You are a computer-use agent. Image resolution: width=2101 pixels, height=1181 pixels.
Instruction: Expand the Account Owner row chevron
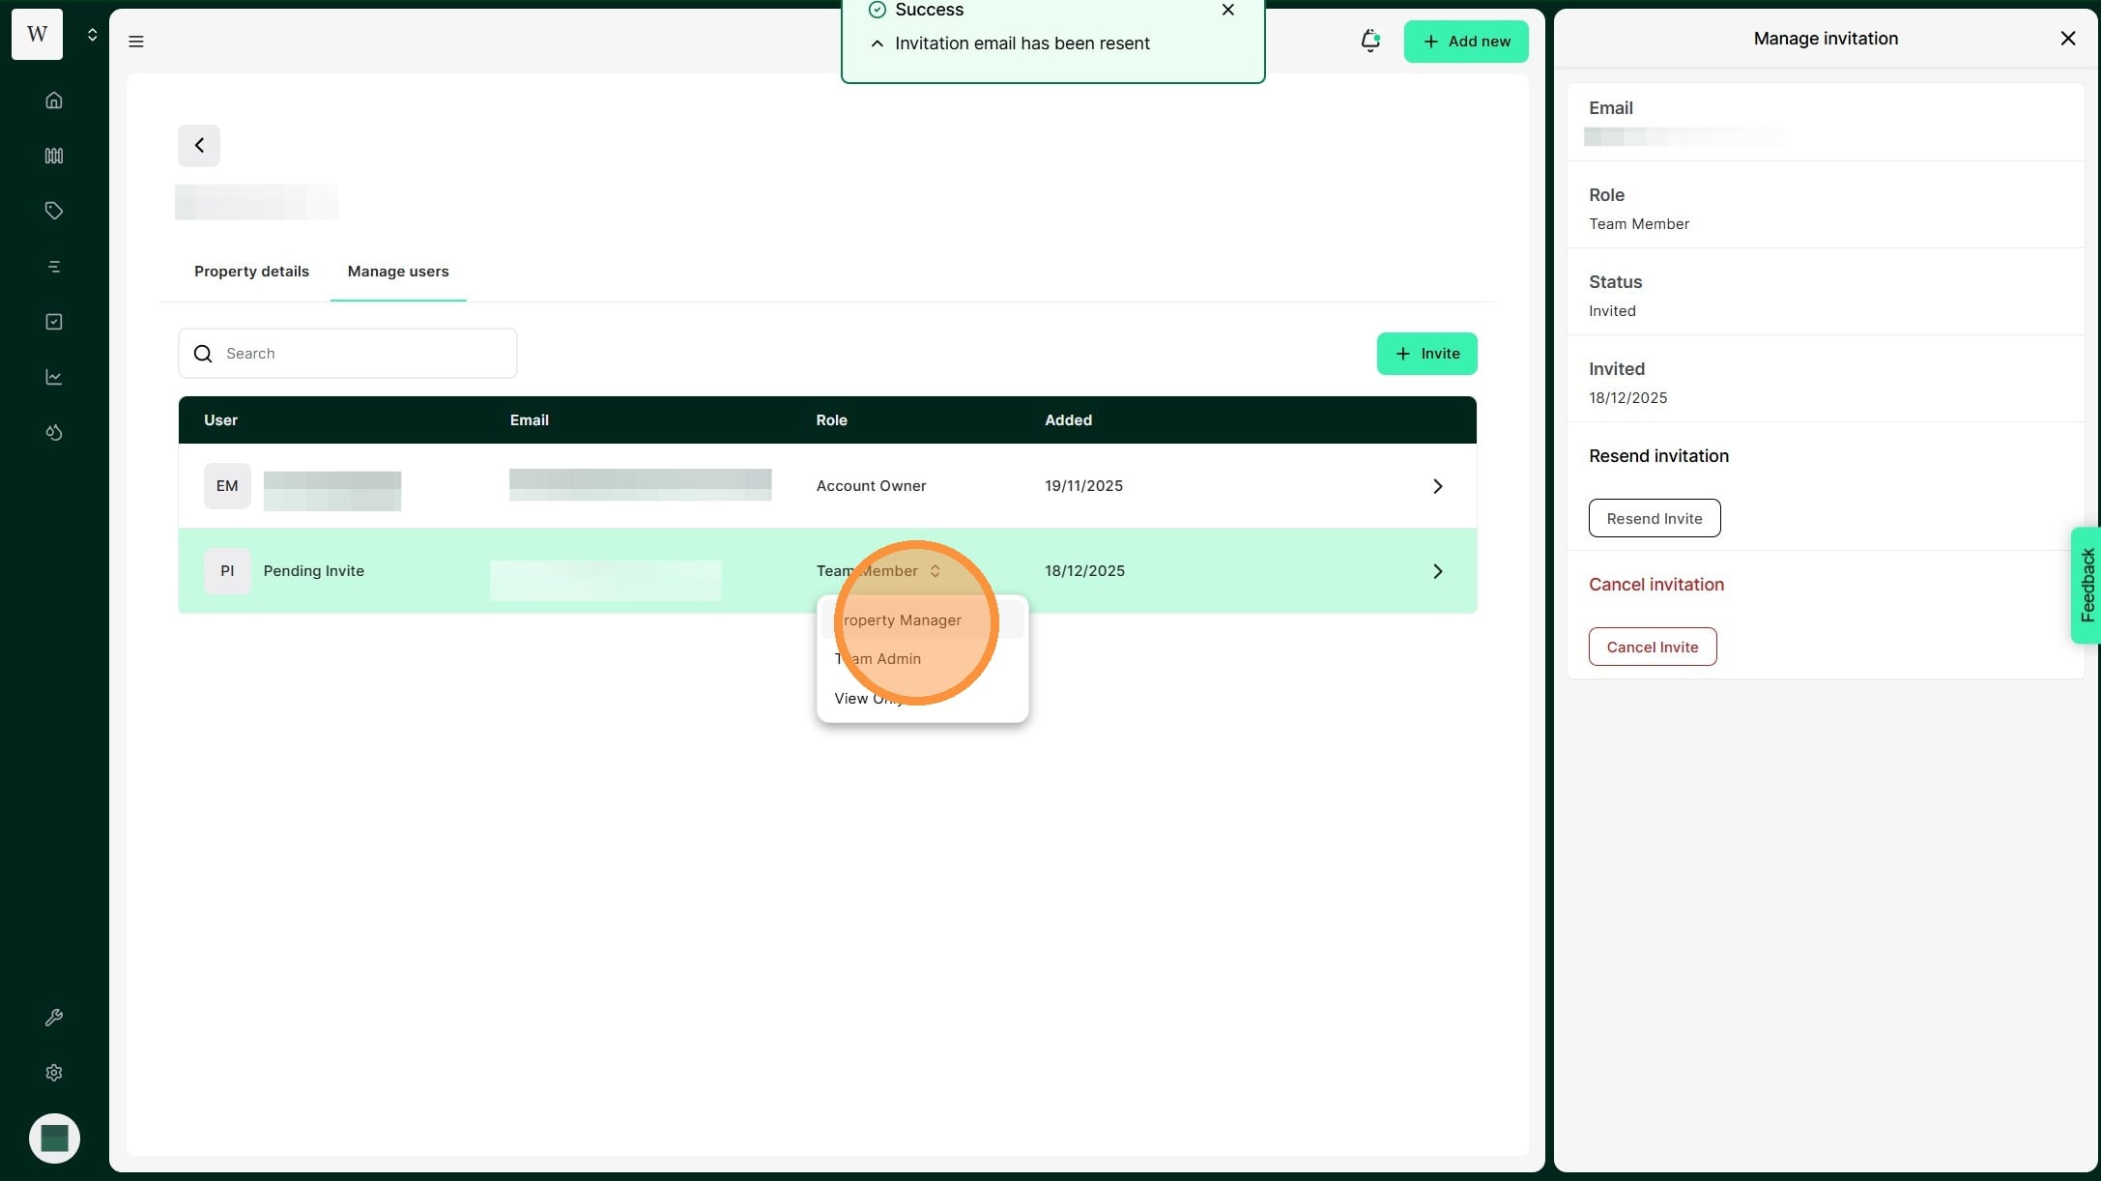(x=1437, y=486)
